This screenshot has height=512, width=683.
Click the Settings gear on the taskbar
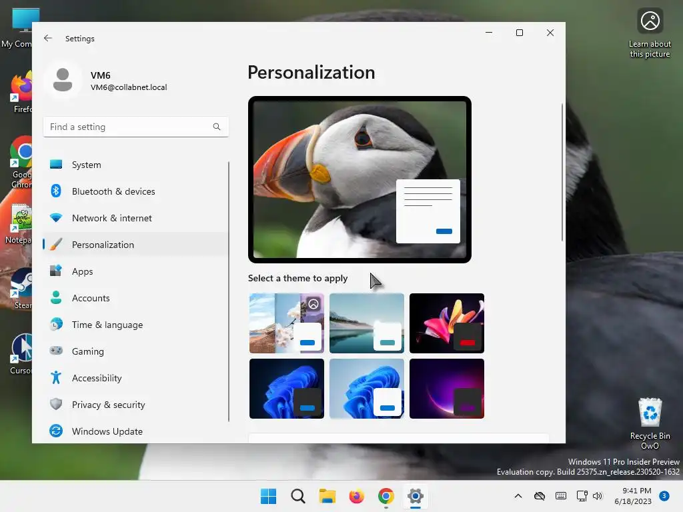pyautogui.click(x=416, y=496)
